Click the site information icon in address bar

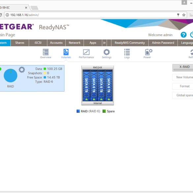click(x=7, y=15)
